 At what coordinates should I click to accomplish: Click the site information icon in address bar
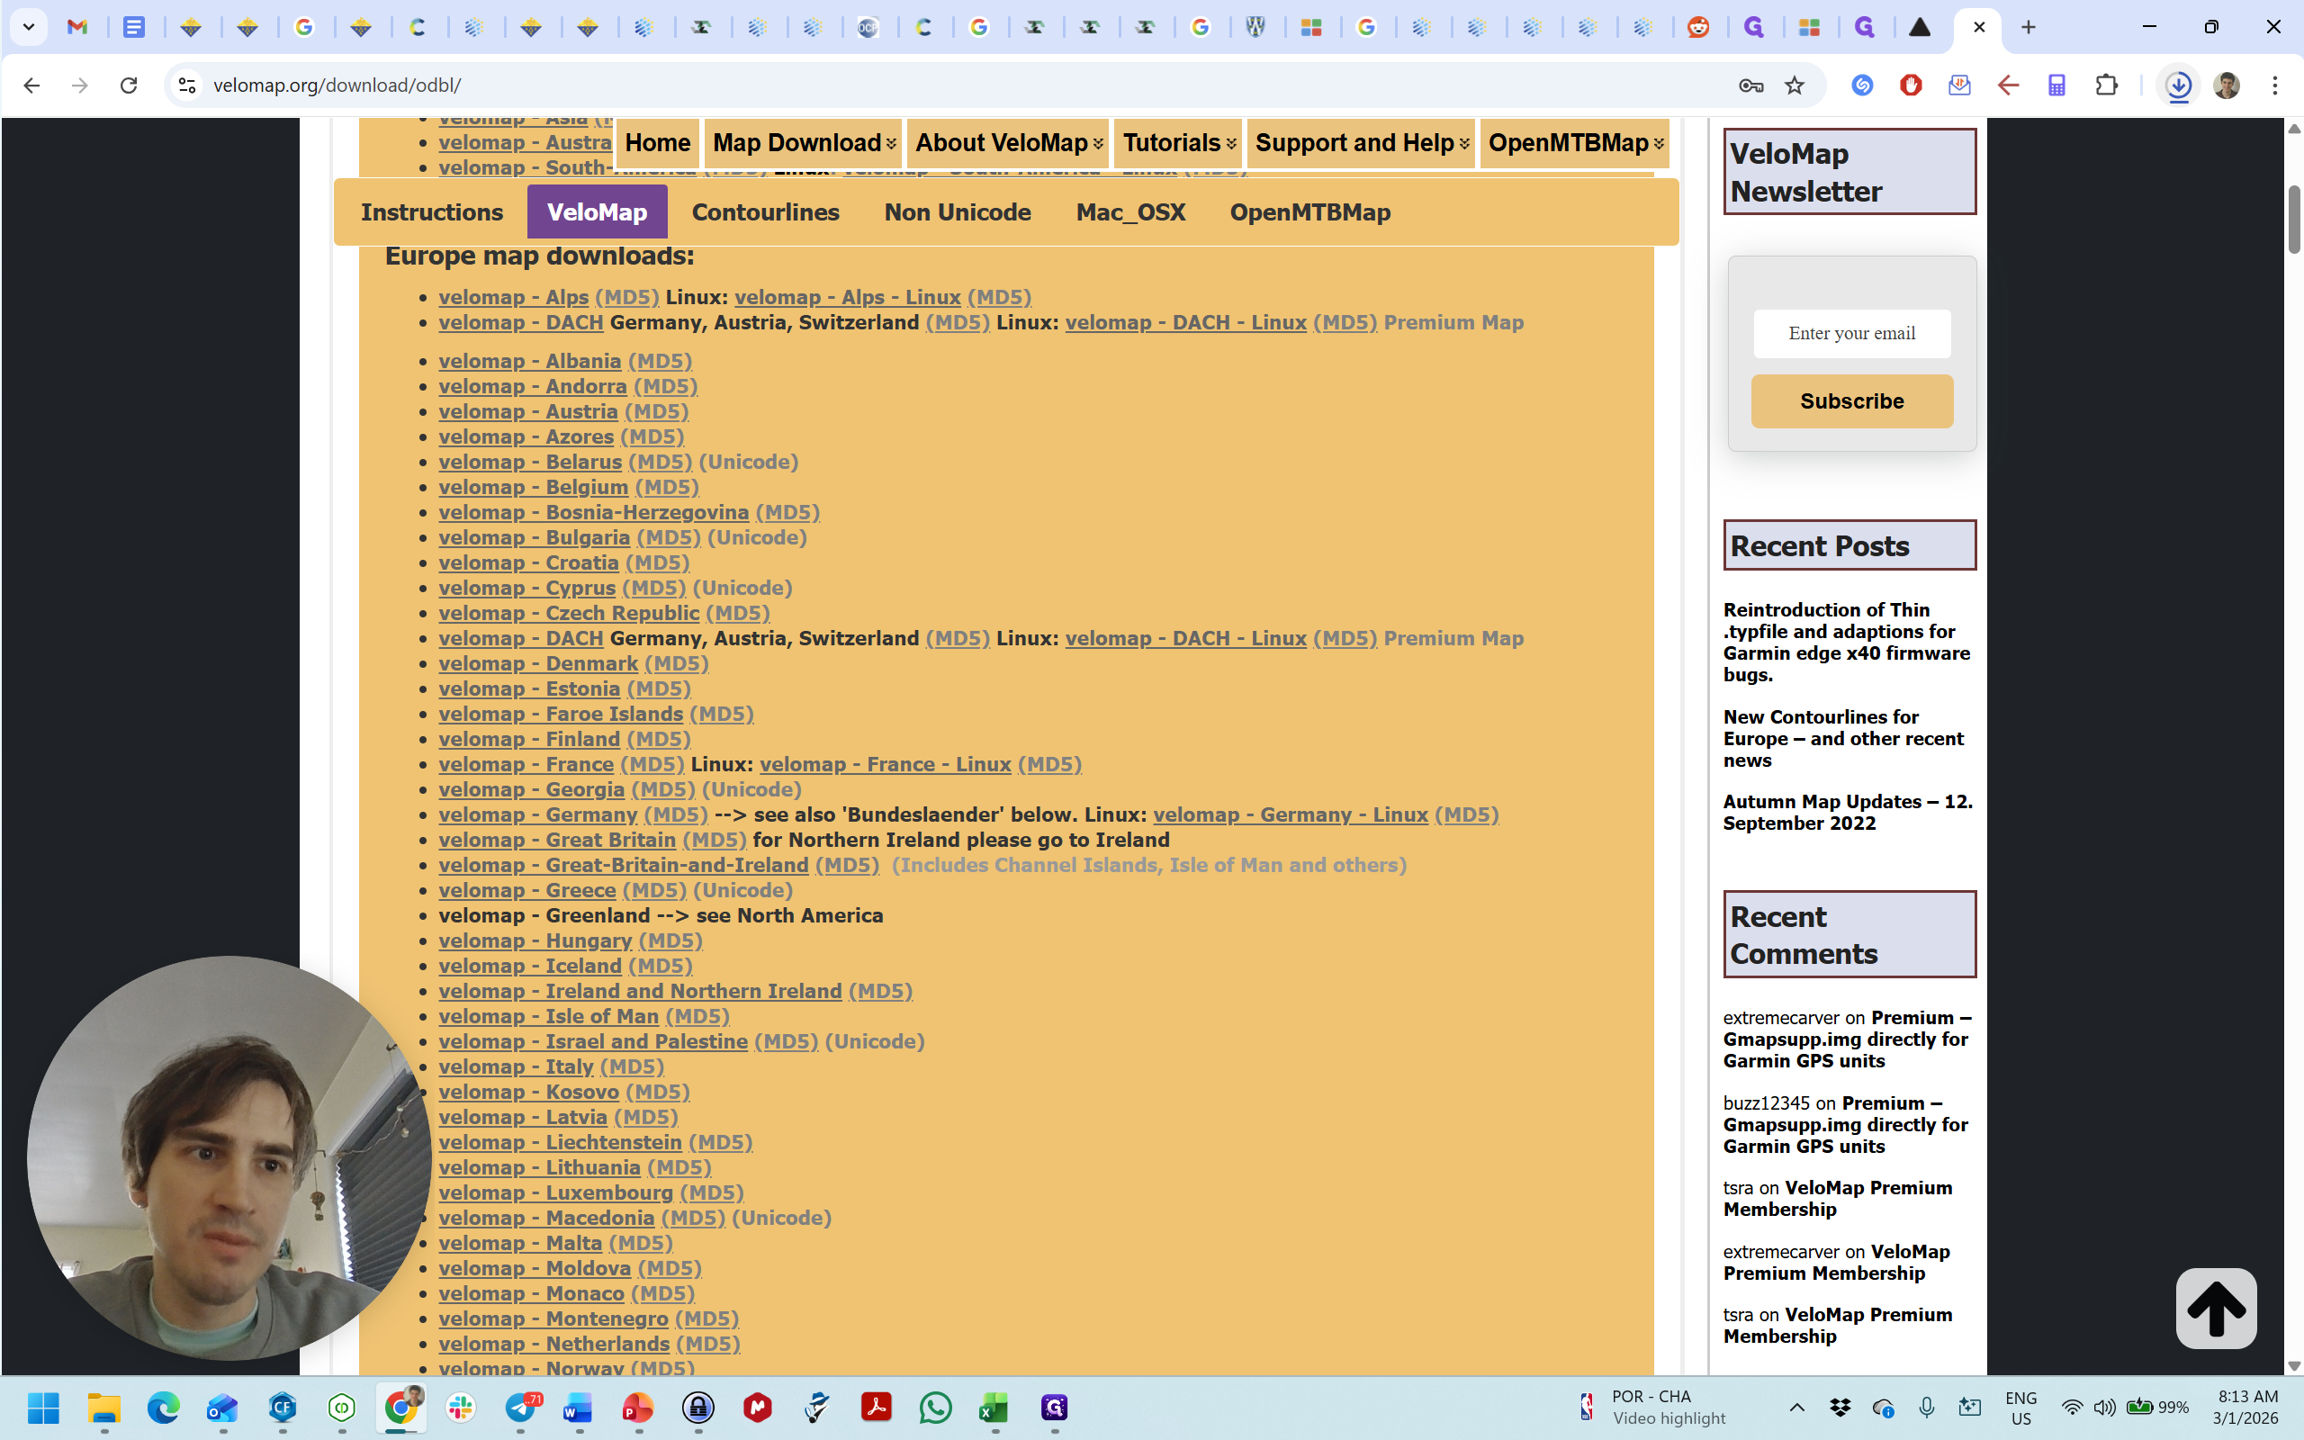(186, 85)
